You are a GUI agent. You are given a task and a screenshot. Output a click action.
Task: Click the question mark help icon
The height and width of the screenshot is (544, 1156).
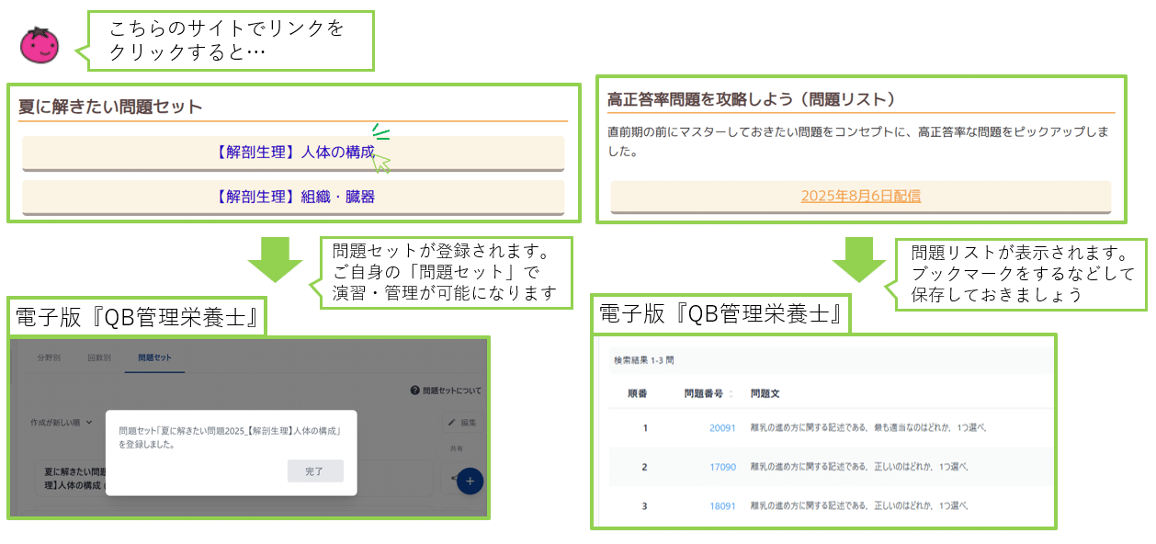pos(415,391)
